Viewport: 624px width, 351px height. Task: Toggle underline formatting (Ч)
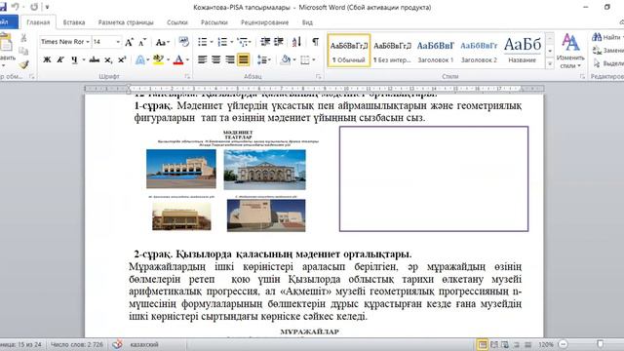[x=74, y=59]
